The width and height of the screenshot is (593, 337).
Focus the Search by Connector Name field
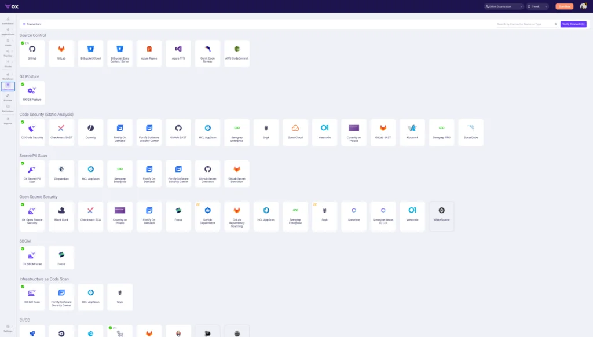[x=527, y=24]
